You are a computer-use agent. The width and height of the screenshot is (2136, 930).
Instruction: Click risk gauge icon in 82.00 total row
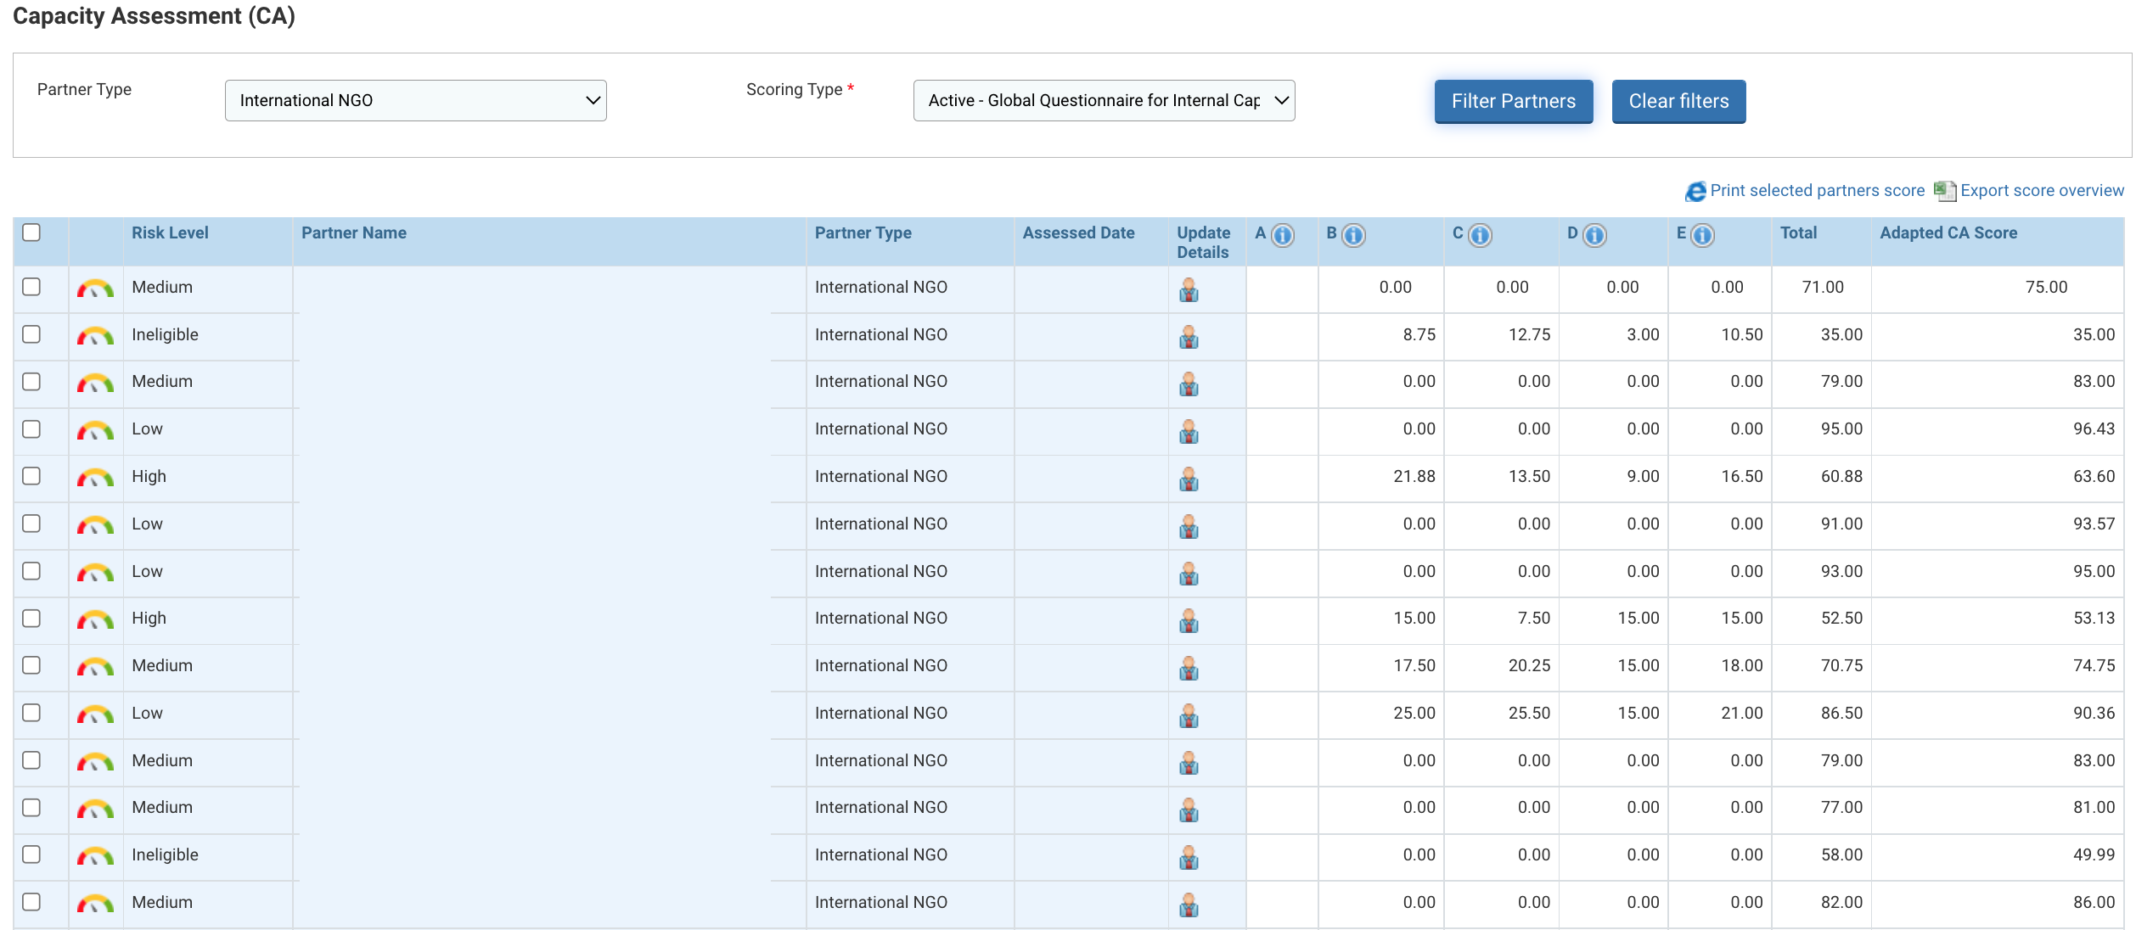[x=95, y=904]
